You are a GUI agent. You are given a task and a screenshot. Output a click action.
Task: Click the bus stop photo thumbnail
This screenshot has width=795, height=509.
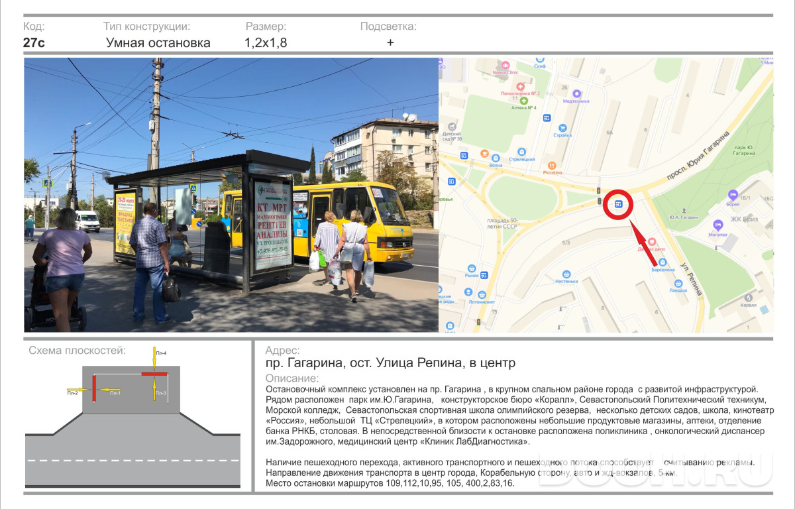point(231,195)
